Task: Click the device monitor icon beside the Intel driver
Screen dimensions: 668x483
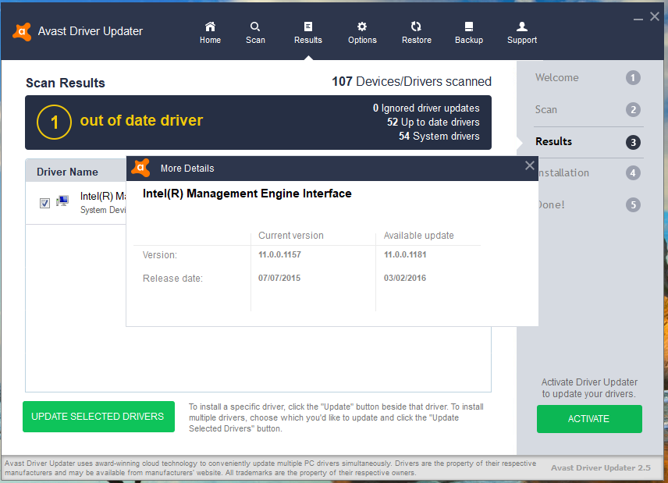Action: tap(62, 201)
